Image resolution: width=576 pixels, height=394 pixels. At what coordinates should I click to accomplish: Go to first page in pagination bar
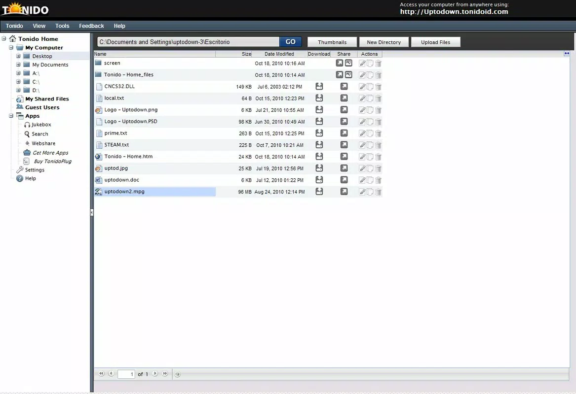101,374
